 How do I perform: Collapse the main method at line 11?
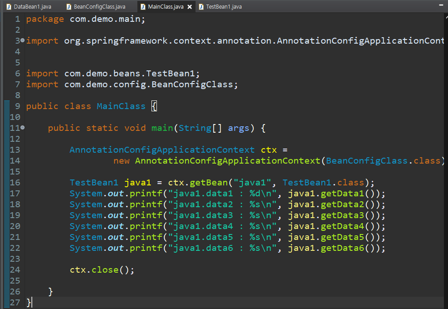[x=23, y=128]
